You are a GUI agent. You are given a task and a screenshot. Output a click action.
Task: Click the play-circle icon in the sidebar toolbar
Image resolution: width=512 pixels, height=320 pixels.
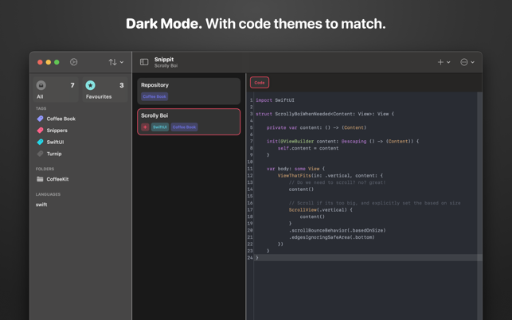pos(74,62)
